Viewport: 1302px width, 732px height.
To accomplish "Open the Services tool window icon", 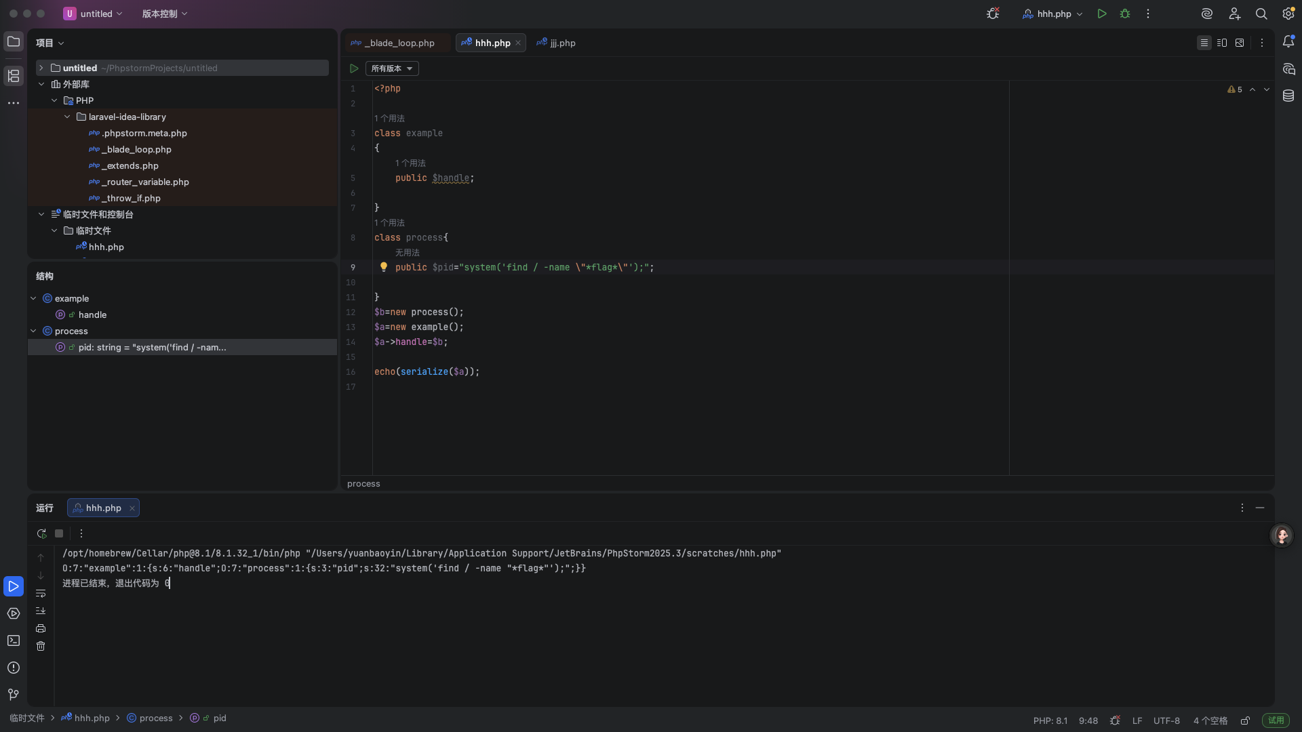I will (14, 613).
